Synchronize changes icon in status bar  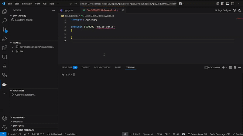point(20,134)
